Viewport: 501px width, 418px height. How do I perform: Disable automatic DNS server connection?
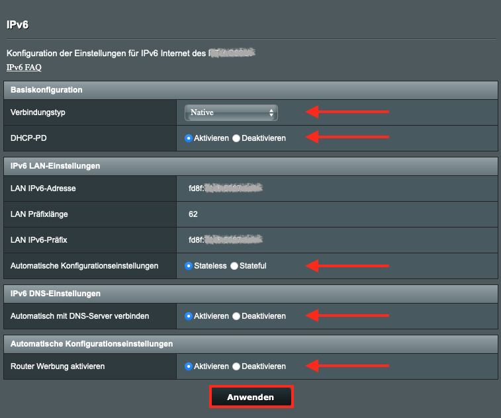click(x=236, y=316)
